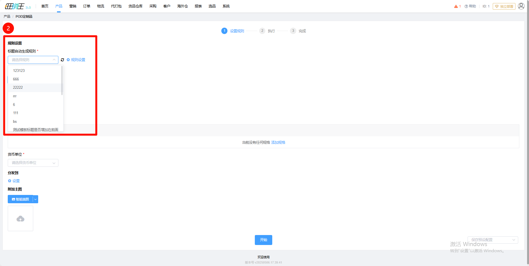Open 分发到 设置 gear link
Viewport: 529px width, 266px height.
[14, 181]
